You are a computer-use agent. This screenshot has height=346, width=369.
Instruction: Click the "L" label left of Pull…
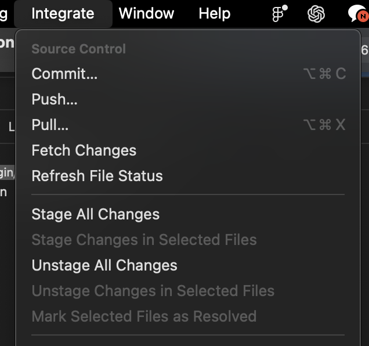[x=11, y=126]
